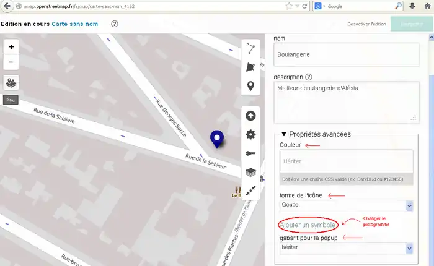Click the blue marker on the map

click(217, 139)
